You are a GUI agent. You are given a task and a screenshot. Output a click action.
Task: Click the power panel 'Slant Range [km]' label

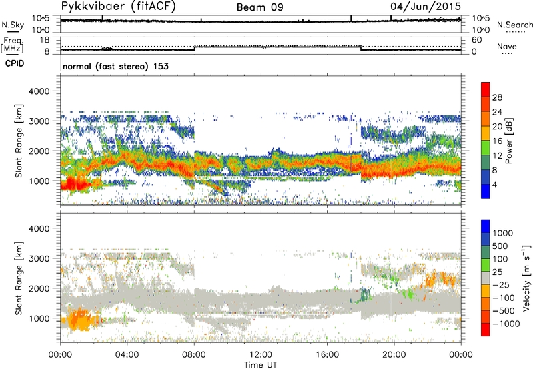[19, 141]
